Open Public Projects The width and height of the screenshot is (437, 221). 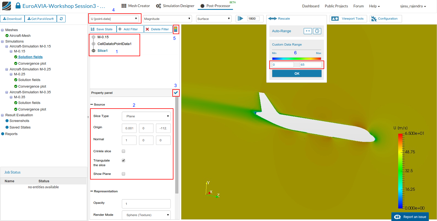(x=336, y=6)
